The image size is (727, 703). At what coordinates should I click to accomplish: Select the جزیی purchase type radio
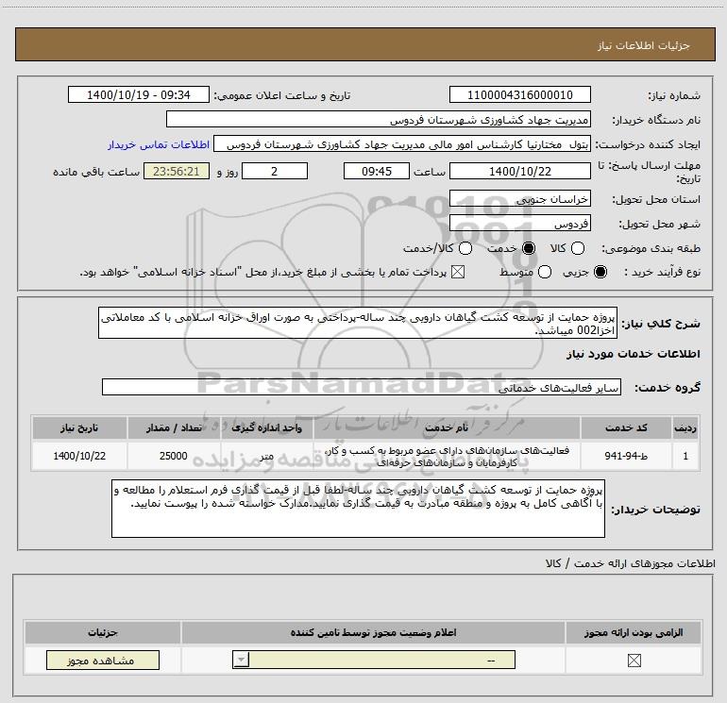[600, 272]
